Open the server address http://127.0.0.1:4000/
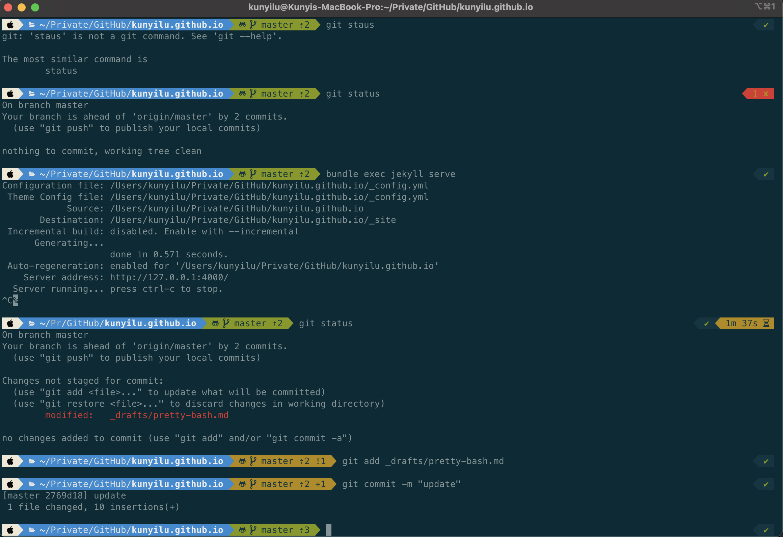This screenshot has width=783, height=537. [x=169, y=277]
